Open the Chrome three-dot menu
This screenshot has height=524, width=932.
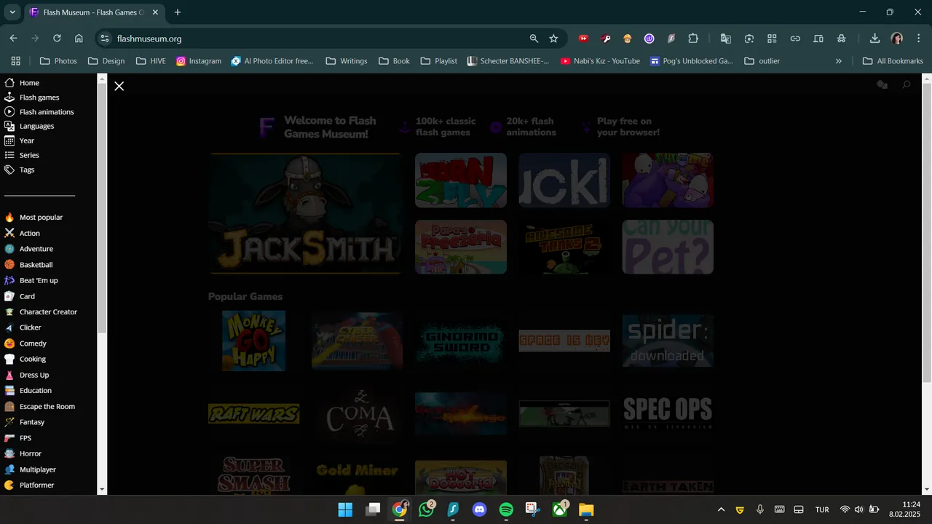point(918,39)
